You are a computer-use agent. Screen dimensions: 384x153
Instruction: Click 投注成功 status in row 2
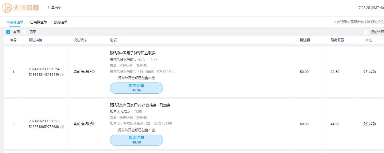[369, 124]
